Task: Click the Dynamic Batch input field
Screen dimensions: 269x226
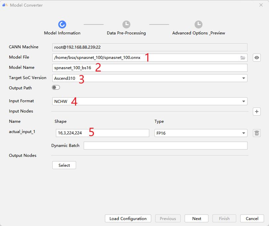Action: click(165, 146)
